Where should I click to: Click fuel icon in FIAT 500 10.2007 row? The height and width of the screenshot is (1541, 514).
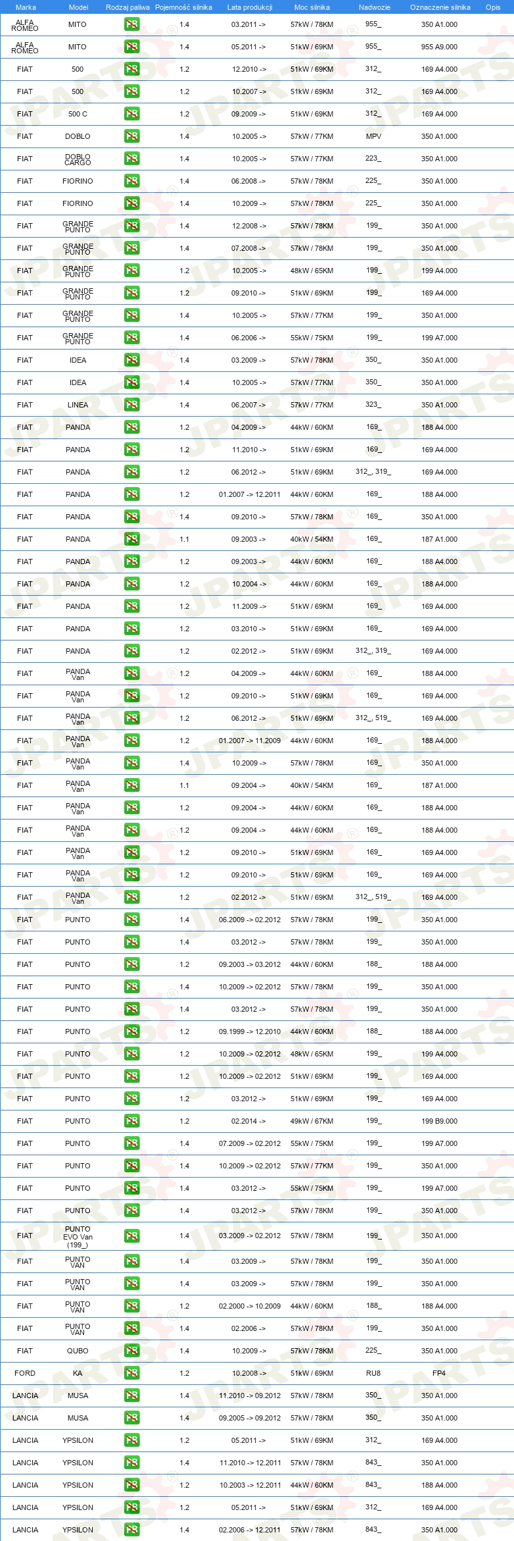[x=131, y=91]
